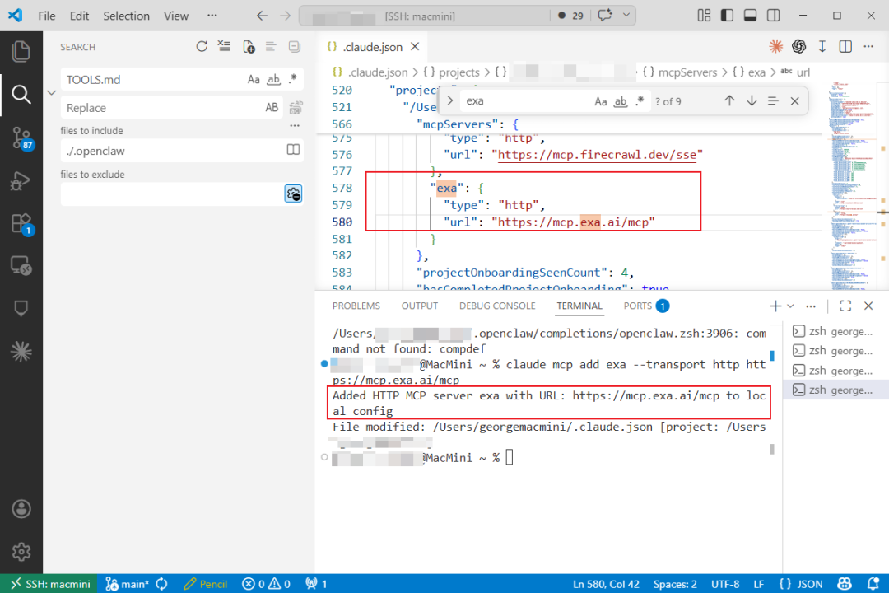889x593 pixels.
Task: Open the Run and Debug view
Action: coord(21,180)
